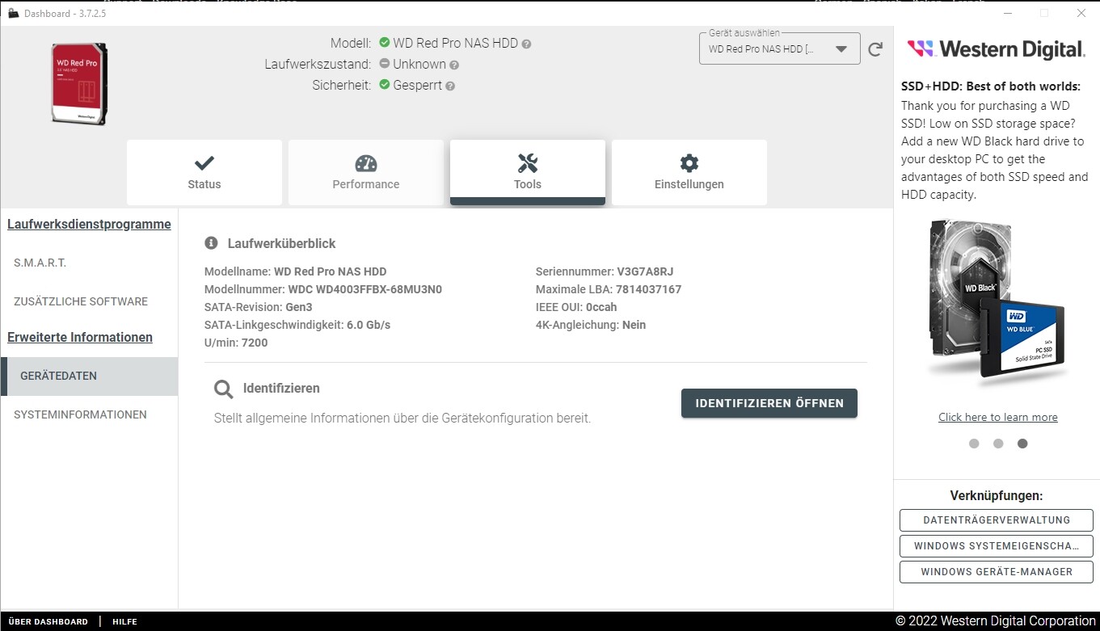Click the grey status icon beside Unknown
This screenshot has width=1100, height=631.
tap(385, 64)
